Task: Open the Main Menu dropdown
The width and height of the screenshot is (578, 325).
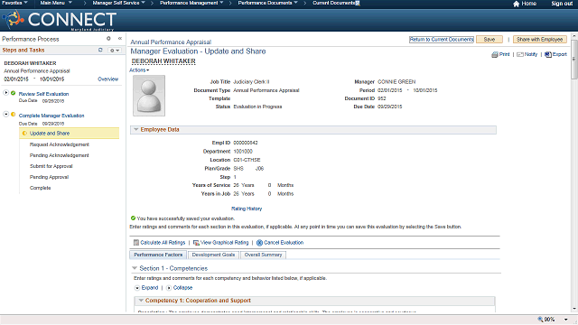Action: (x=56, y=3)
